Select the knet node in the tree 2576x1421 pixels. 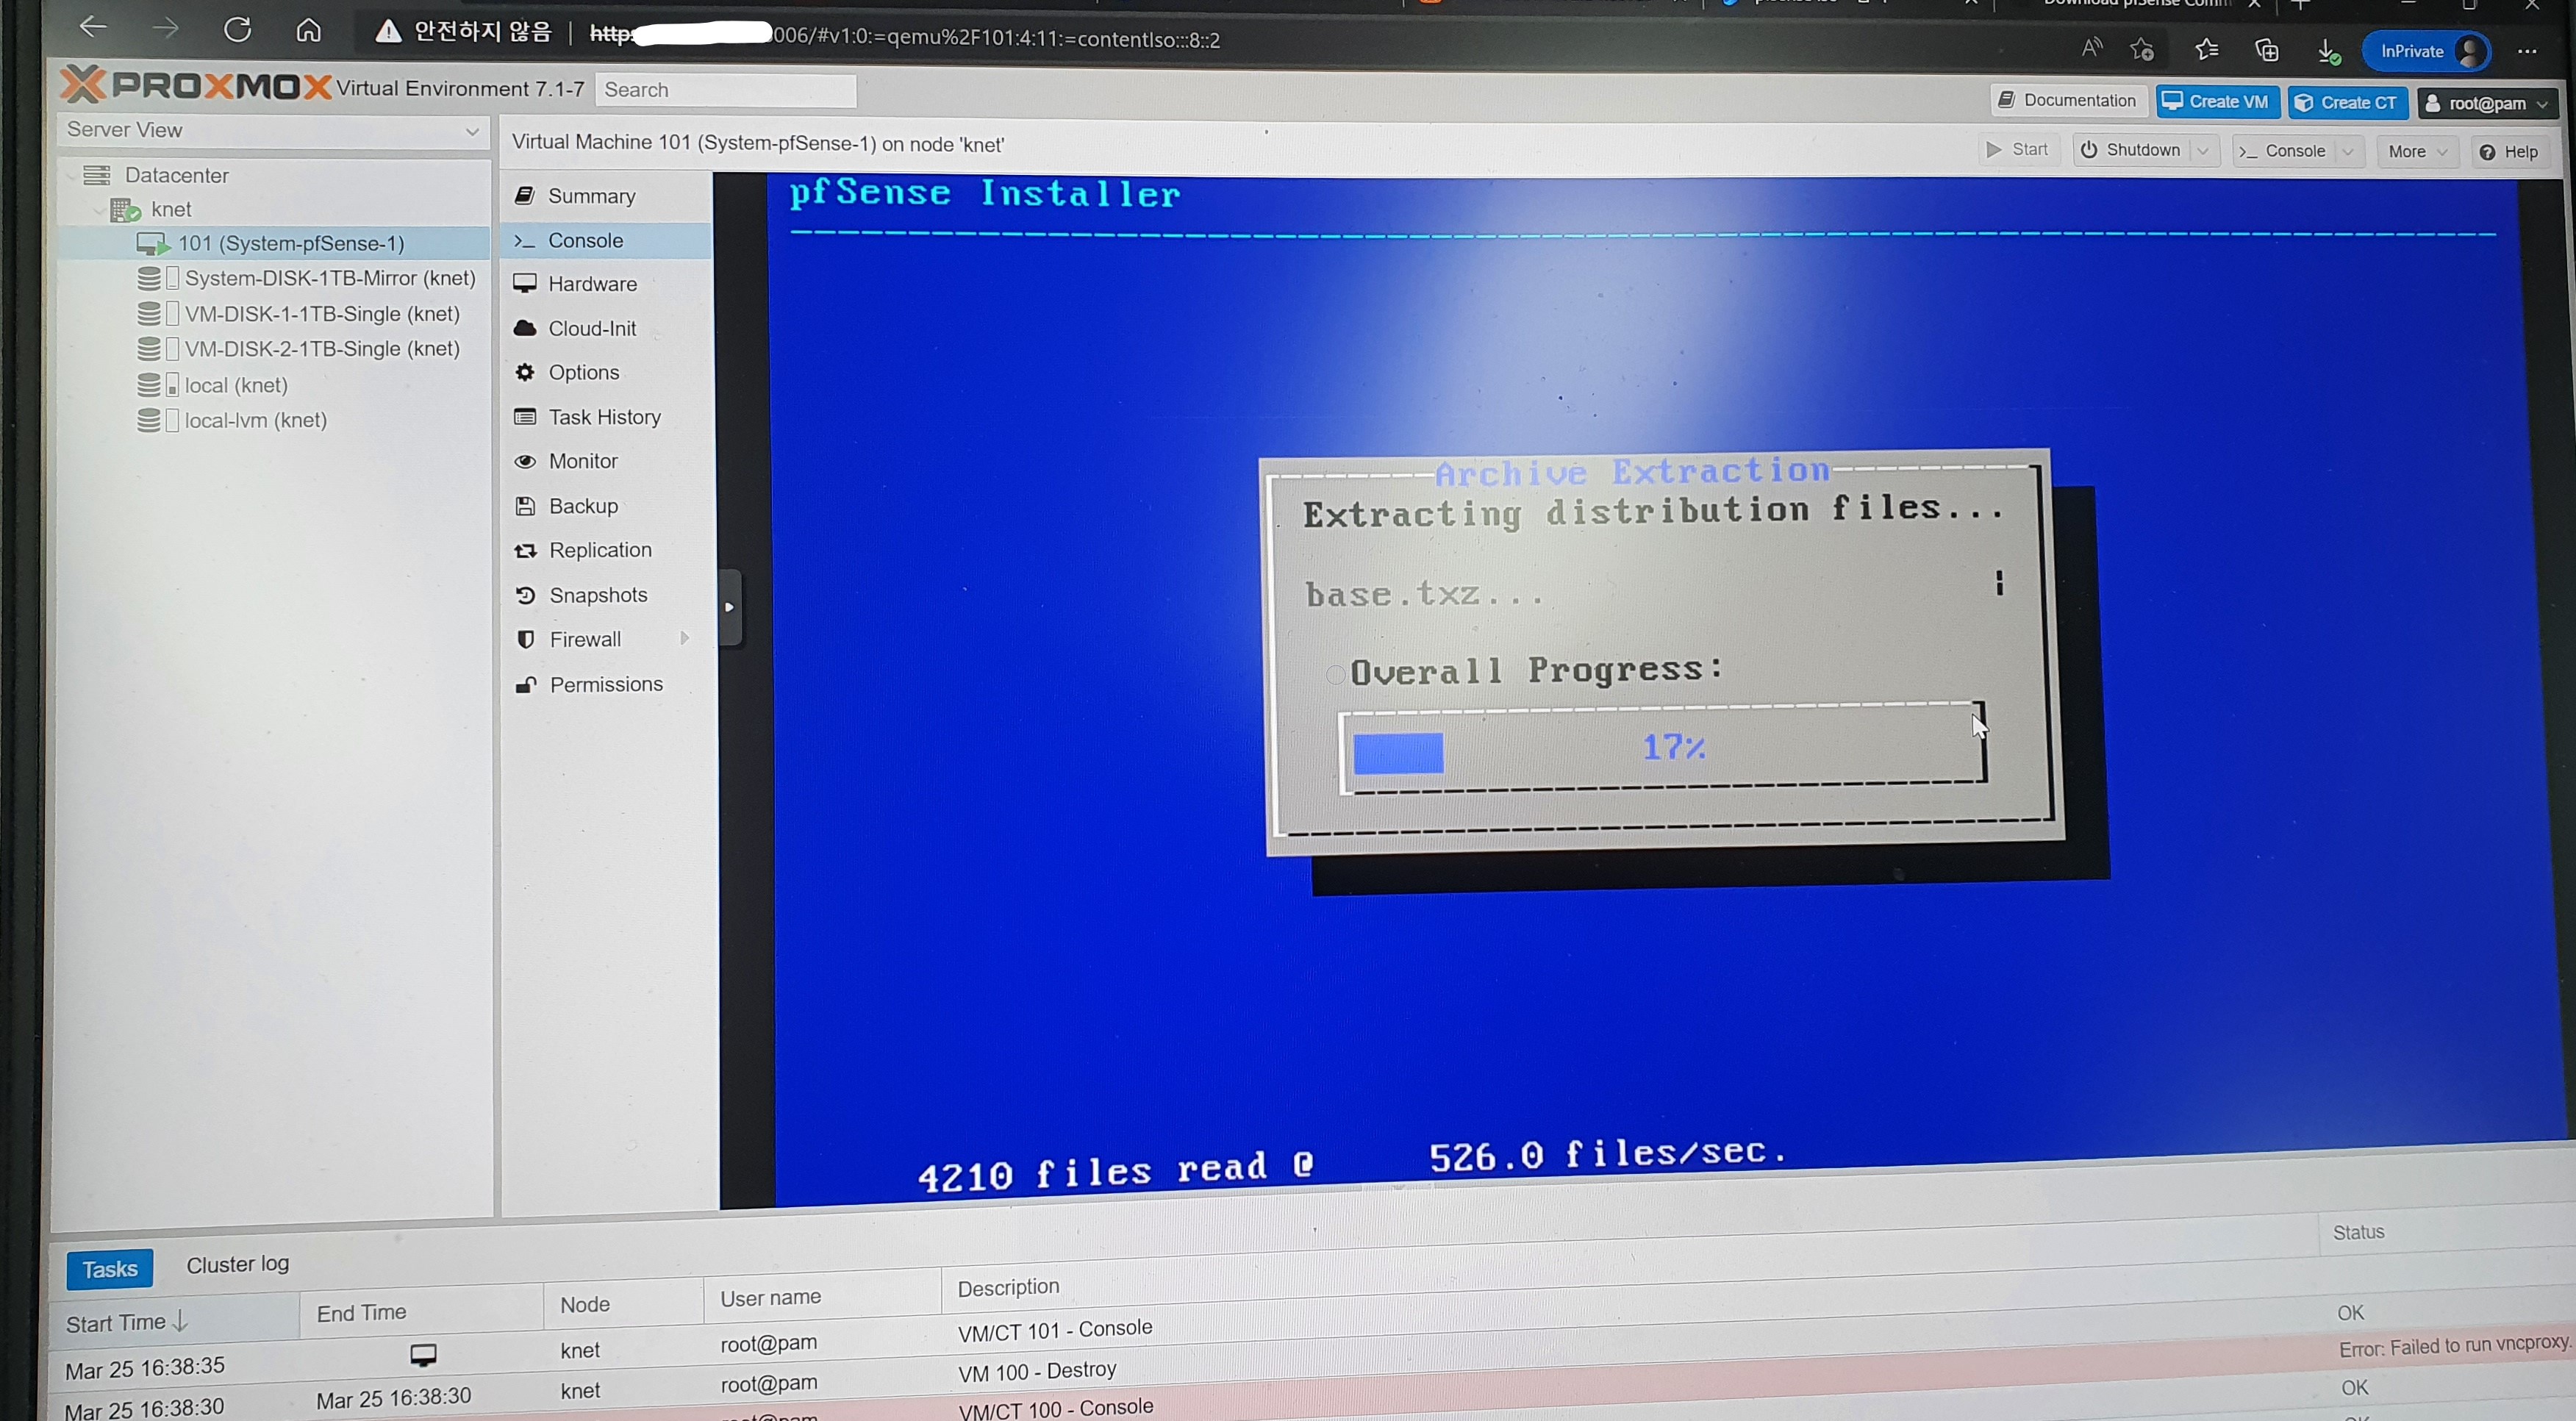(171, 210)
